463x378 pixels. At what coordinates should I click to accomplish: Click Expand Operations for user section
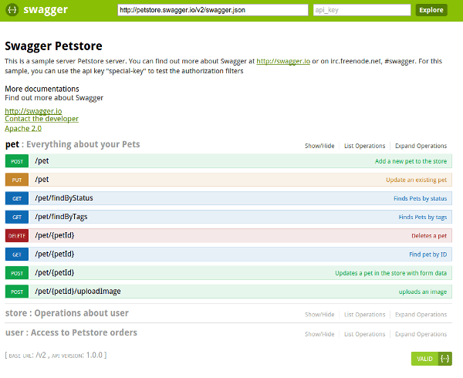pyautogui.click(x=421, y=334)
